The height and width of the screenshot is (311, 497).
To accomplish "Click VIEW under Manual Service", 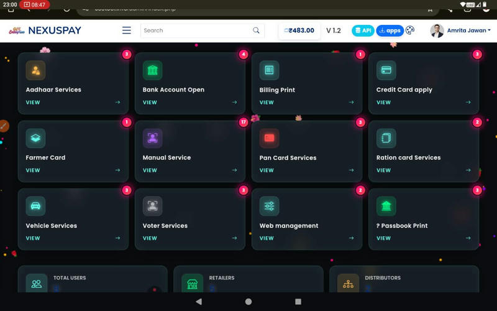I will click(x=150, y=170).
